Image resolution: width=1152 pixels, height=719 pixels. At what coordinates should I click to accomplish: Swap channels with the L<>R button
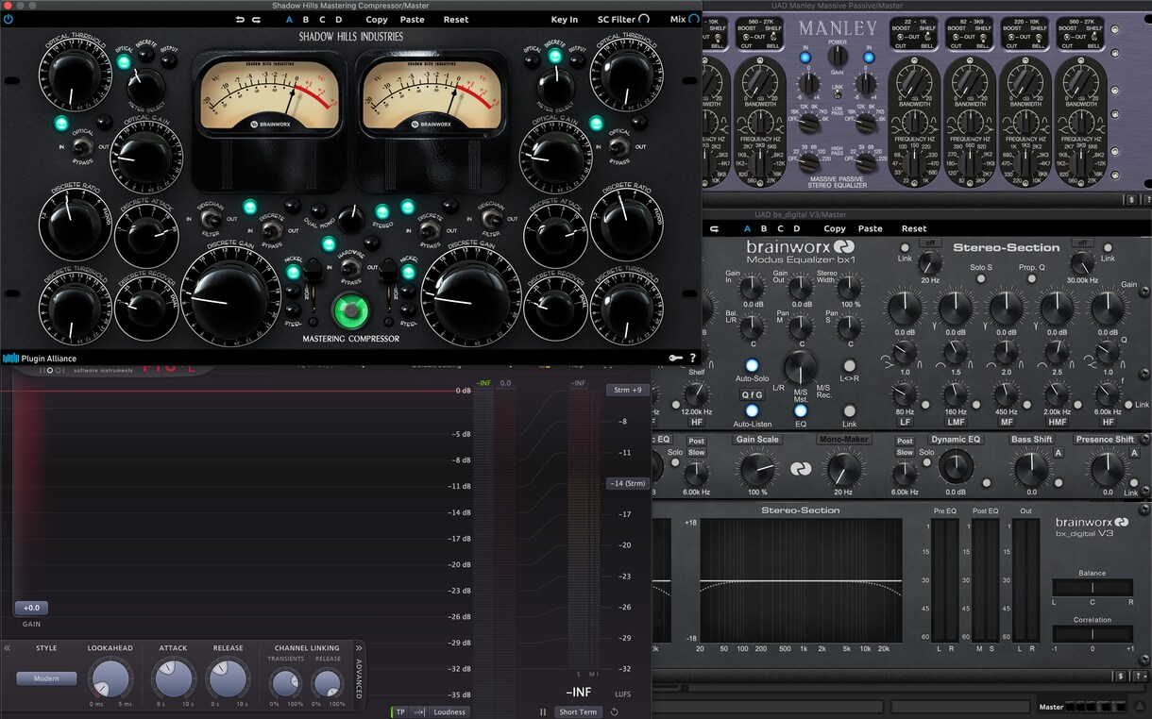(x=849, y=365)
